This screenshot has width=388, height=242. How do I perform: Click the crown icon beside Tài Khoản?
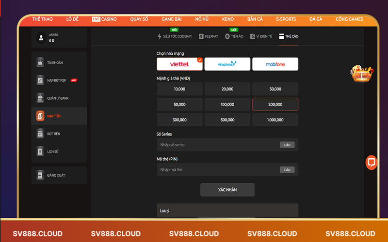pyautogui.click(x=40, y=62)
